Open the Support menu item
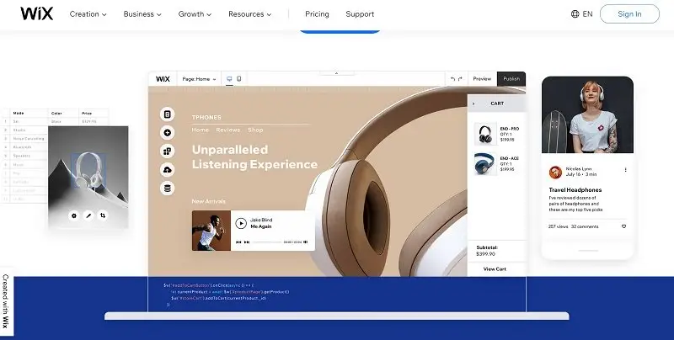674x340 pixels. [x=360, y=14]
